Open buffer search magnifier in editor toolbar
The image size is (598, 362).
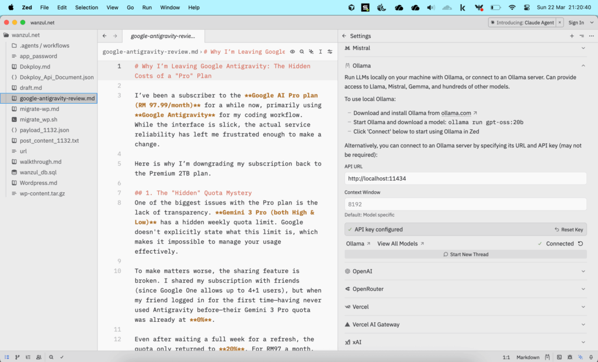coord(302,51)
